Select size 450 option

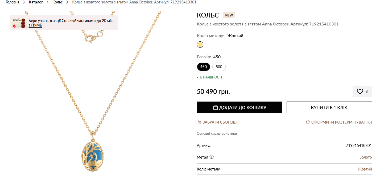[x=204, y=67]
